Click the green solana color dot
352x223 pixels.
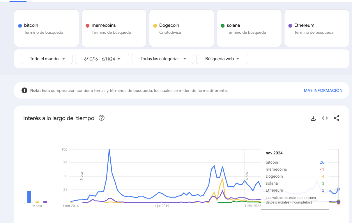pos(223,26)
